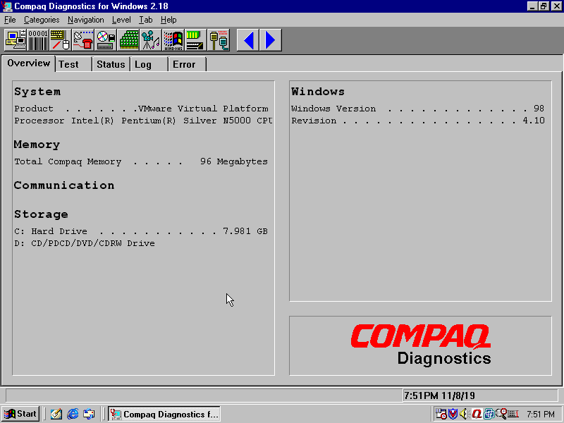Click the speaker volume tray icon
The image size is (564, 423).
pyautogui.click(x=465, y=414)
